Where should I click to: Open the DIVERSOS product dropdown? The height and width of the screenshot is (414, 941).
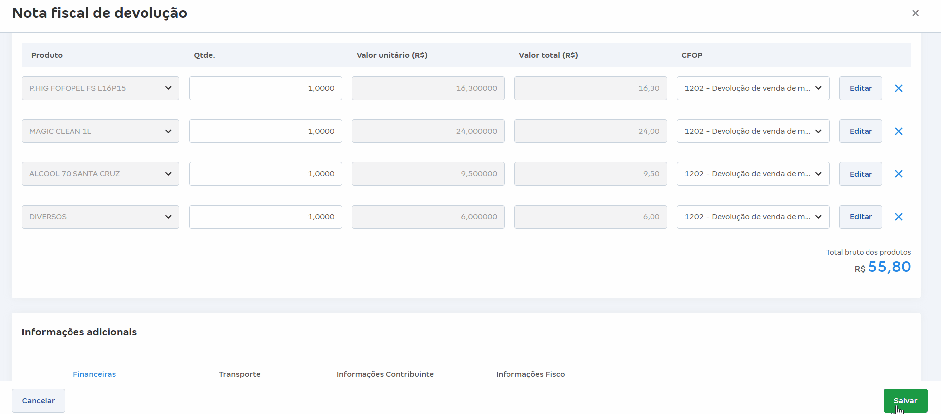pyautogui.click(x=100, y=217)
